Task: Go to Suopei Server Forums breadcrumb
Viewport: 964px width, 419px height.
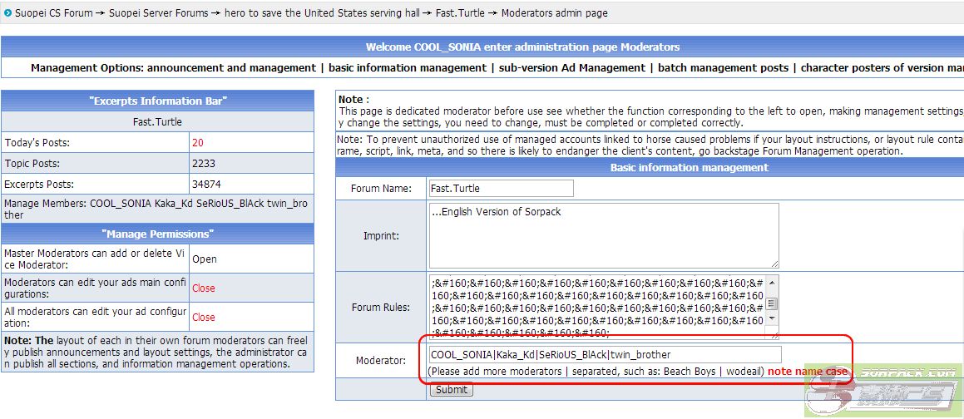Action: pyautogui.click(x=159, y=13)
